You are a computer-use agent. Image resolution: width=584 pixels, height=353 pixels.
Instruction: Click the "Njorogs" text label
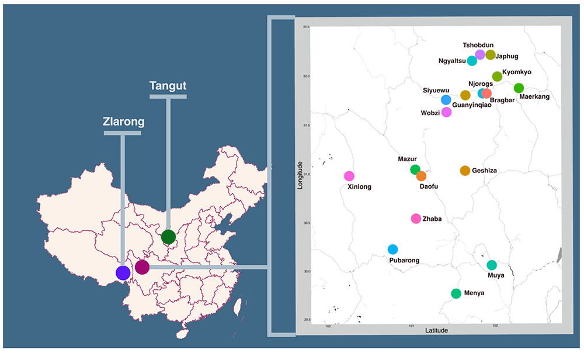(481, 84)
